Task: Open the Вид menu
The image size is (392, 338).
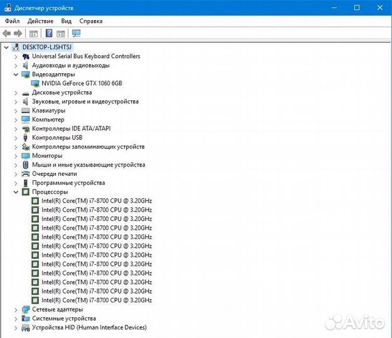Action: click(66, 21)
